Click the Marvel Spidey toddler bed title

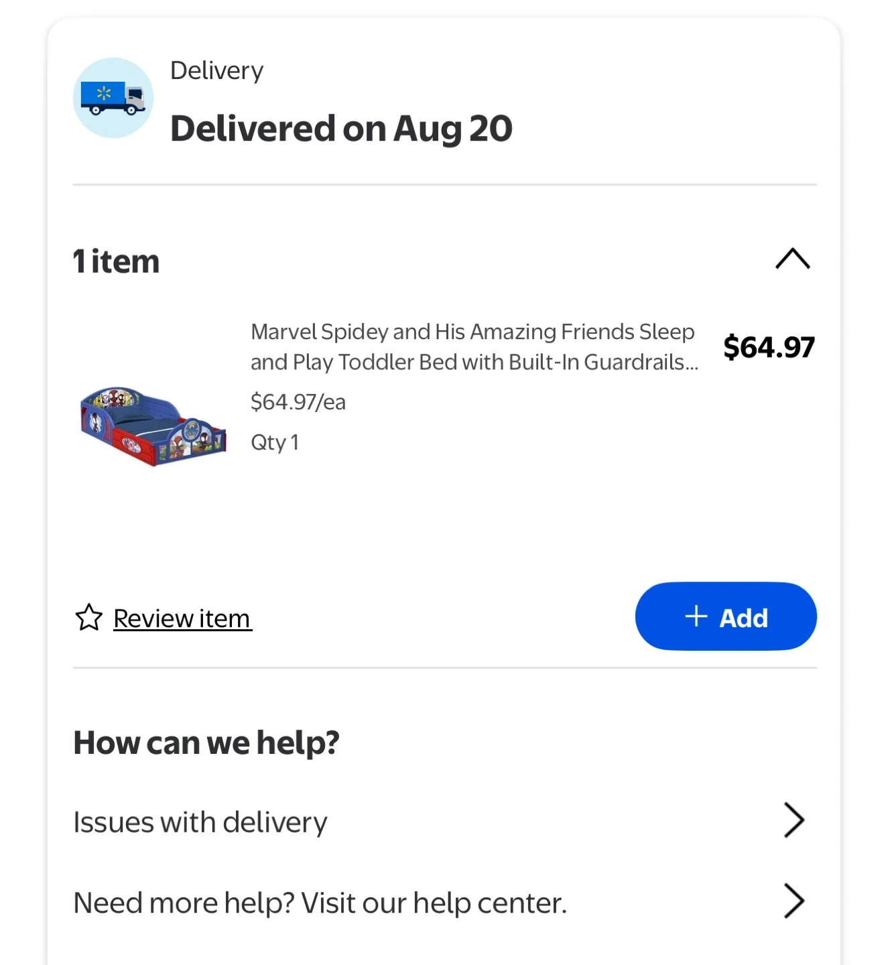473,346
